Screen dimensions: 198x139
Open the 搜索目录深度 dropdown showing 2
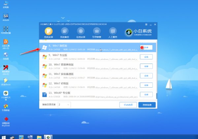64,105
